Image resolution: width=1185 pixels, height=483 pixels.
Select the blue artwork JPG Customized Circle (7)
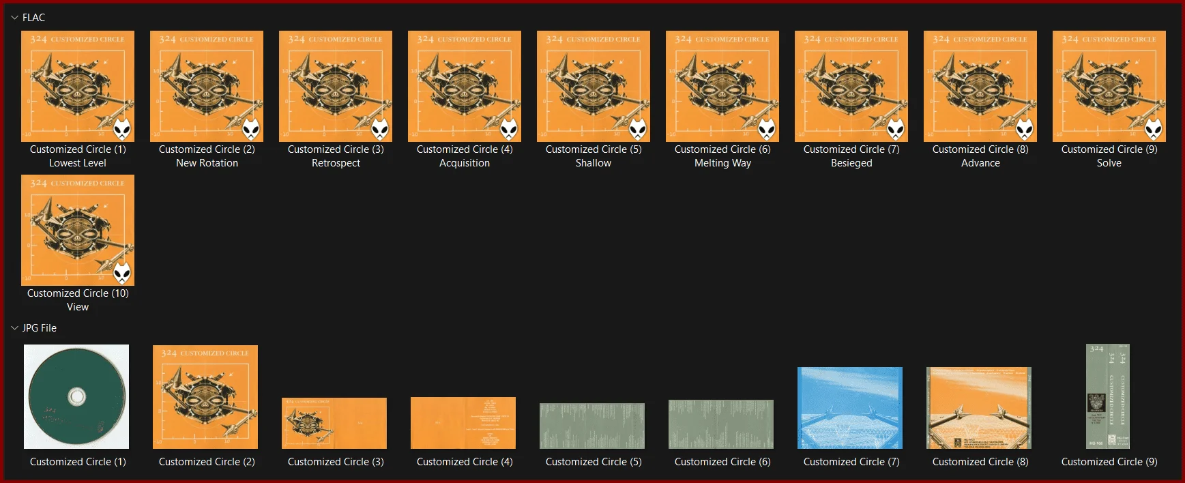pos(850,408)
